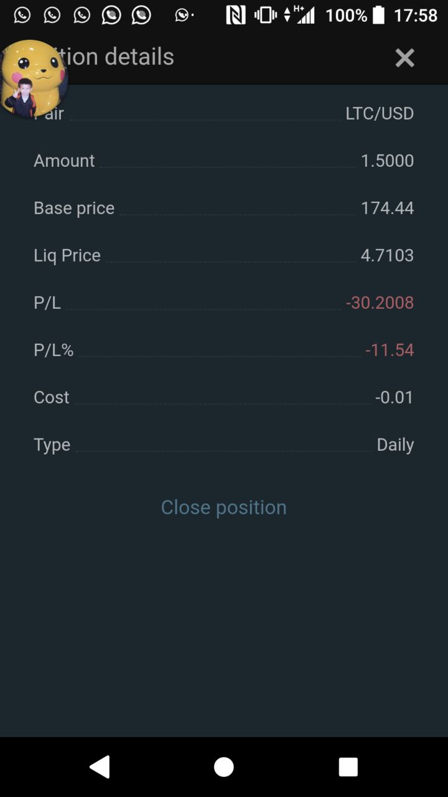Tap the red P/L value -30.2008
This screenshot has width=448, height=797.
tap(380, 303)
